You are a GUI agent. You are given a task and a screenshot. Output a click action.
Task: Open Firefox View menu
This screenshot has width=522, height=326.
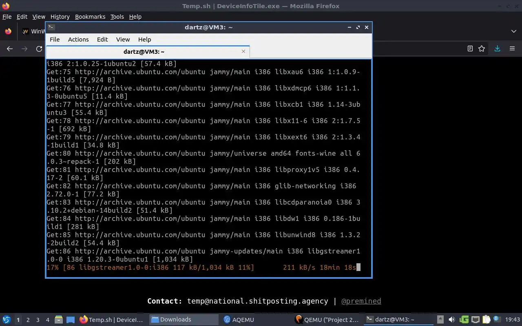point(39,17)
